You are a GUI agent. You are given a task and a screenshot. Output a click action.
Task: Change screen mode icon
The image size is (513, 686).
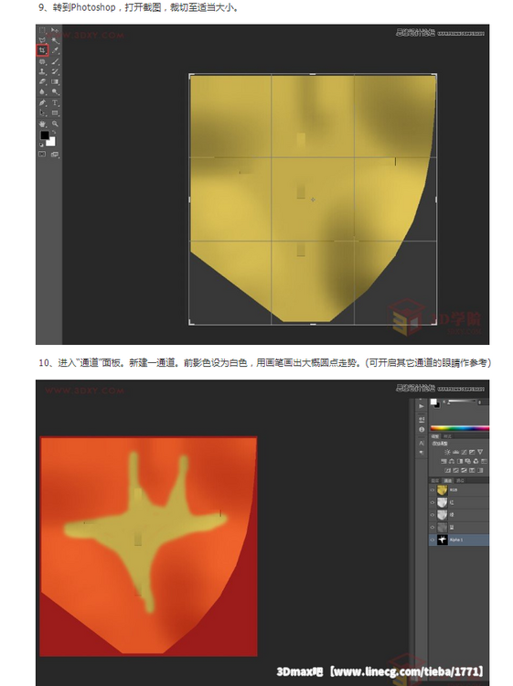(55, 155)
